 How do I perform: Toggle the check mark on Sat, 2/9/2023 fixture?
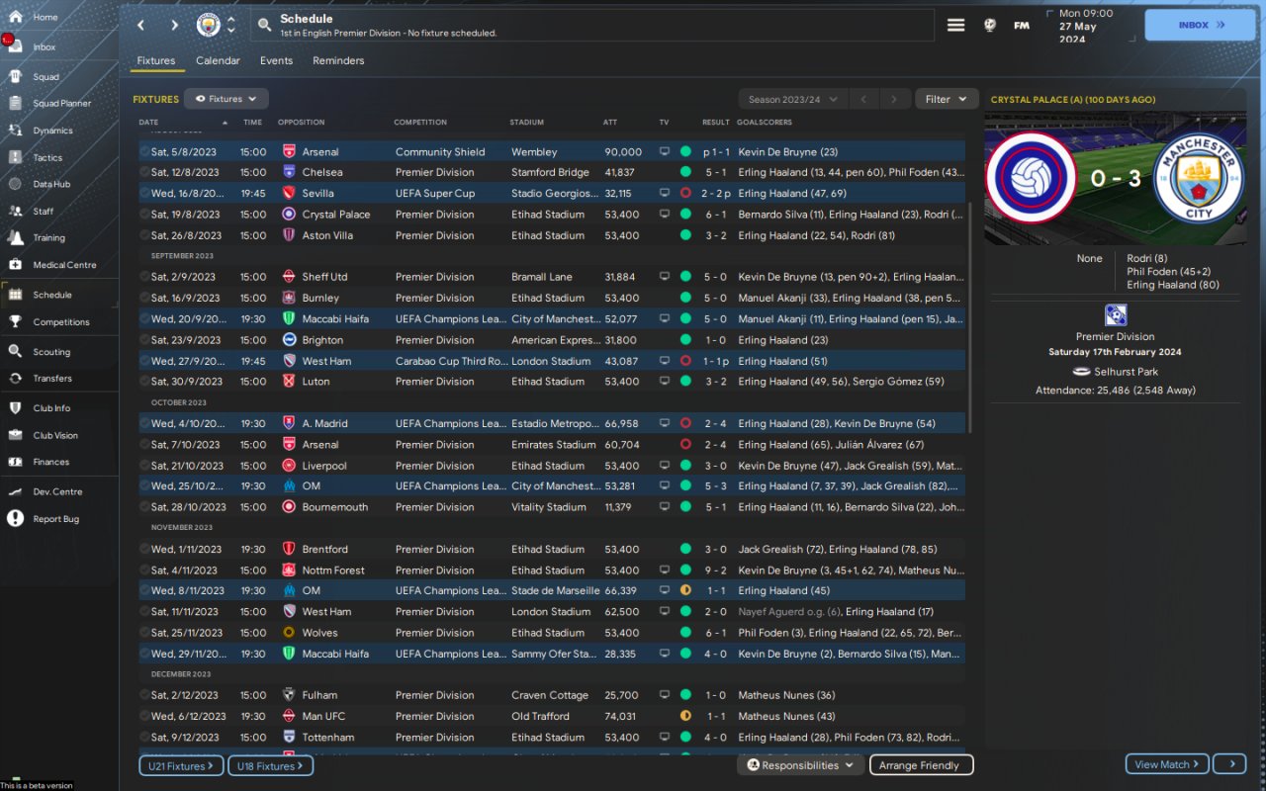pyautogui.click(x=144, y=277)
